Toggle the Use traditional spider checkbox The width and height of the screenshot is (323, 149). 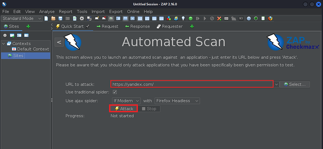115,92
